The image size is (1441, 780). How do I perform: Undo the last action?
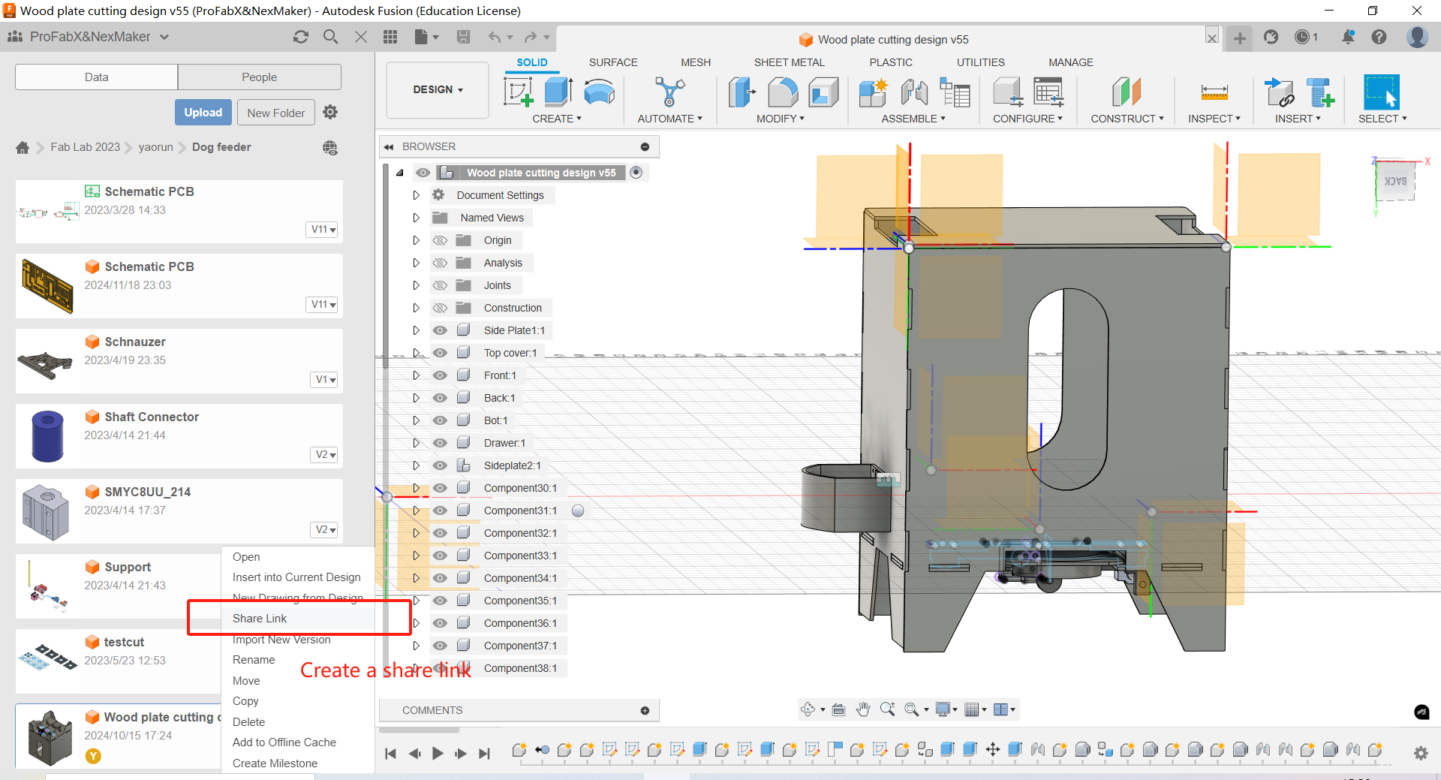coord(494,37)
